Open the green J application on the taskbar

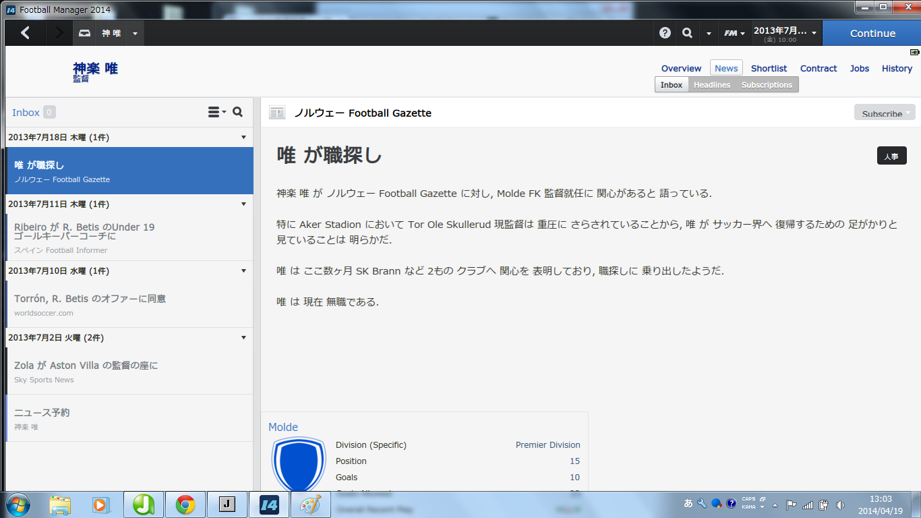pos(143,504)
